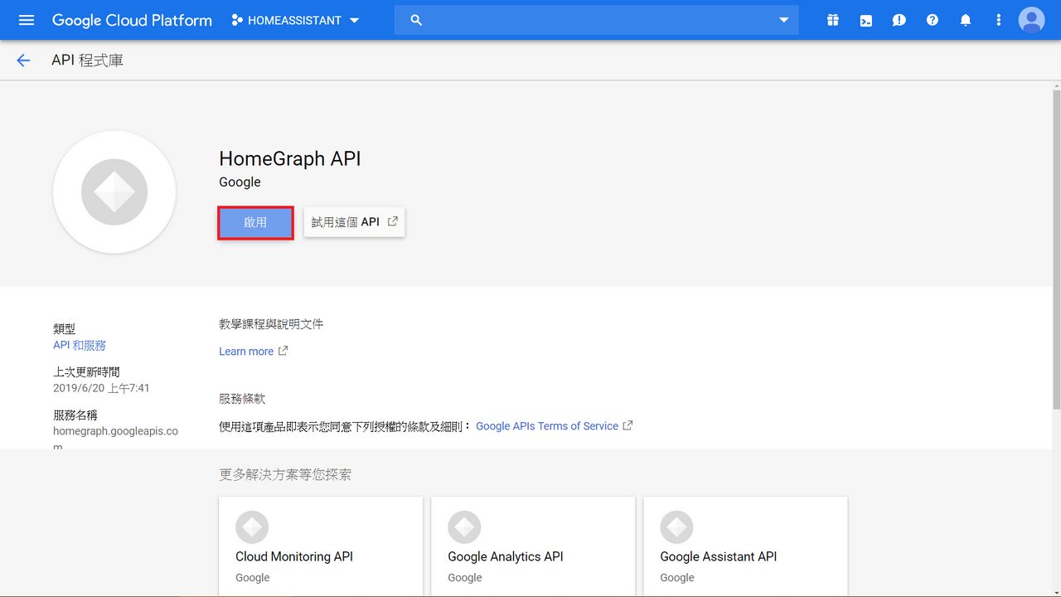
Task: Click external icon beside Terms of Service
Action: click(627, 425)
